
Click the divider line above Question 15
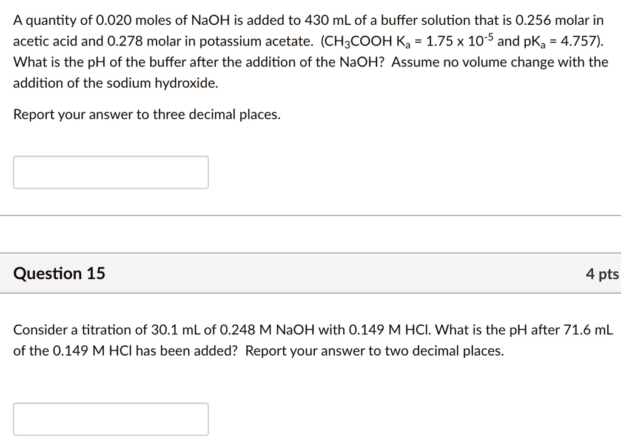[x=310, y=213]
